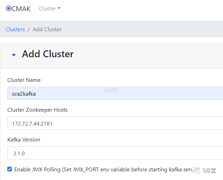
Task: Click the faint watermark inside the Cluster Name field
Action: (x=111, y=90)
